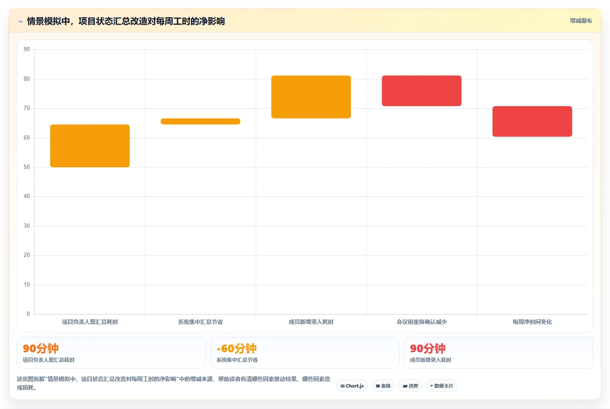The image size is (610, 409).
Task: Click the orange 成员新增录入耗时 bar
Action: click(x=311, y=97)
